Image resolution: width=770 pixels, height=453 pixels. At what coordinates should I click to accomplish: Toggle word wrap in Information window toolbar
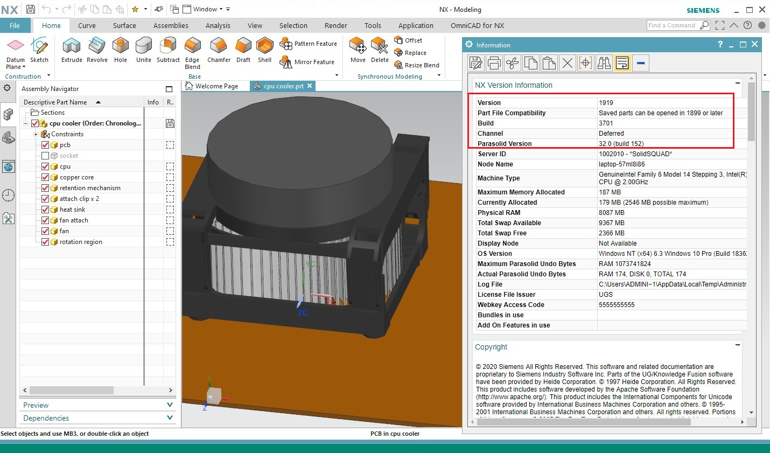pos(622,63)
